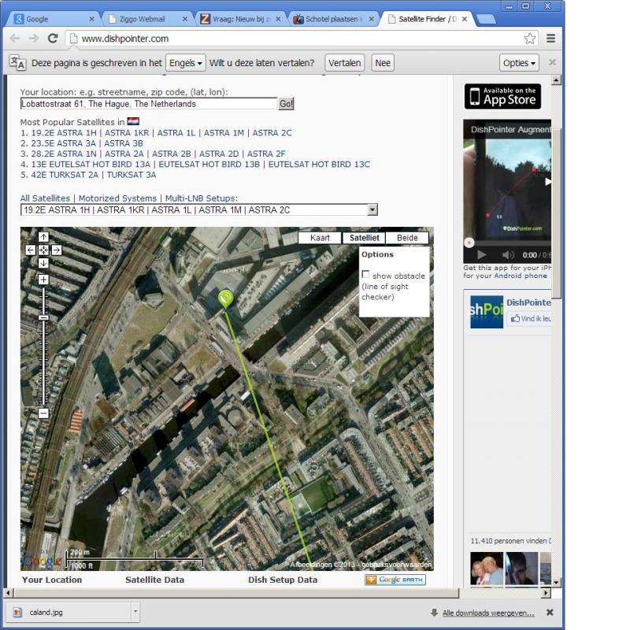Click the map zoom slider handle
Image resolution: width=630 pixels, height=630 pixels.
click(43, 317)
